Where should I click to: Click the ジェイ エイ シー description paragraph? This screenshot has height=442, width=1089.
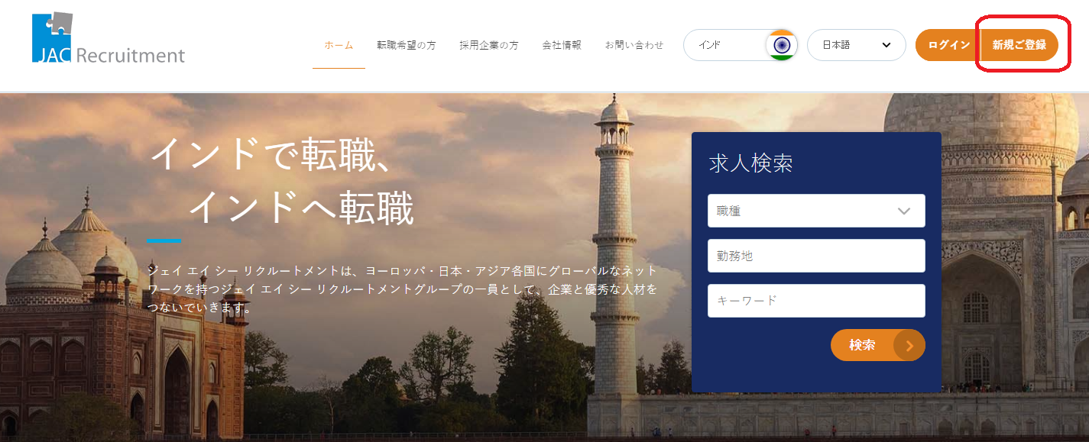(403, 290)
